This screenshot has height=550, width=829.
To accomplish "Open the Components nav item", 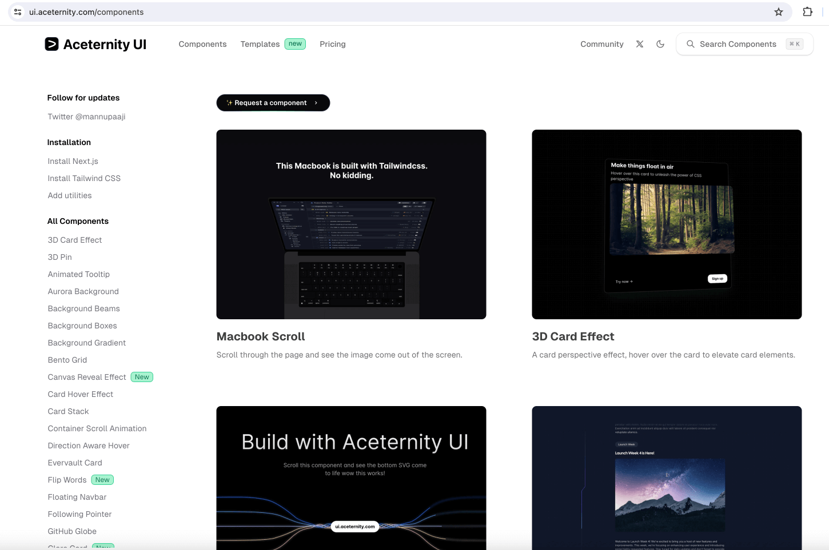I will 202,44.
